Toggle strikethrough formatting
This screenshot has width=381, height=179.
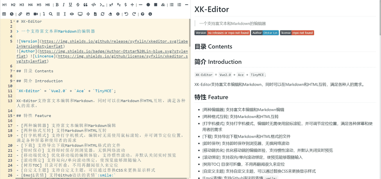tap(78, 5)
